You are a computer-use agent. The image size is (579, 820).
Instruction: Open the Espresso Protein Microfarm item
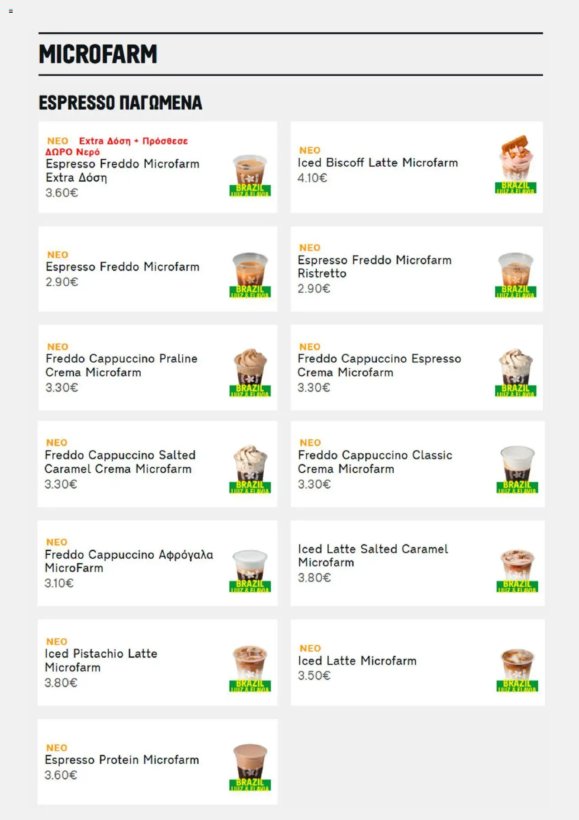[157, 762]
